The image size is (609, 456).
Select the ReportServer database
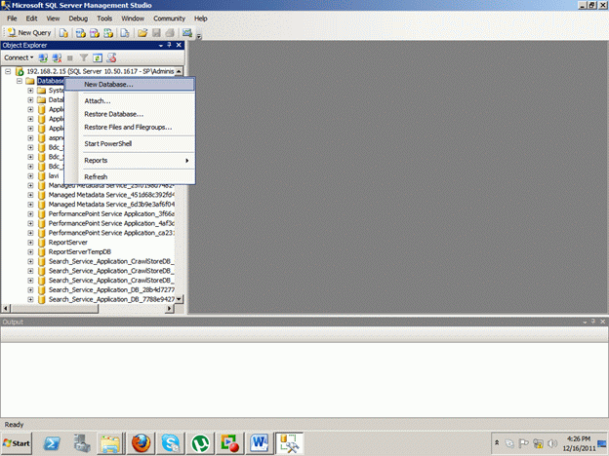pyautogui.click(x=68, y=243)
